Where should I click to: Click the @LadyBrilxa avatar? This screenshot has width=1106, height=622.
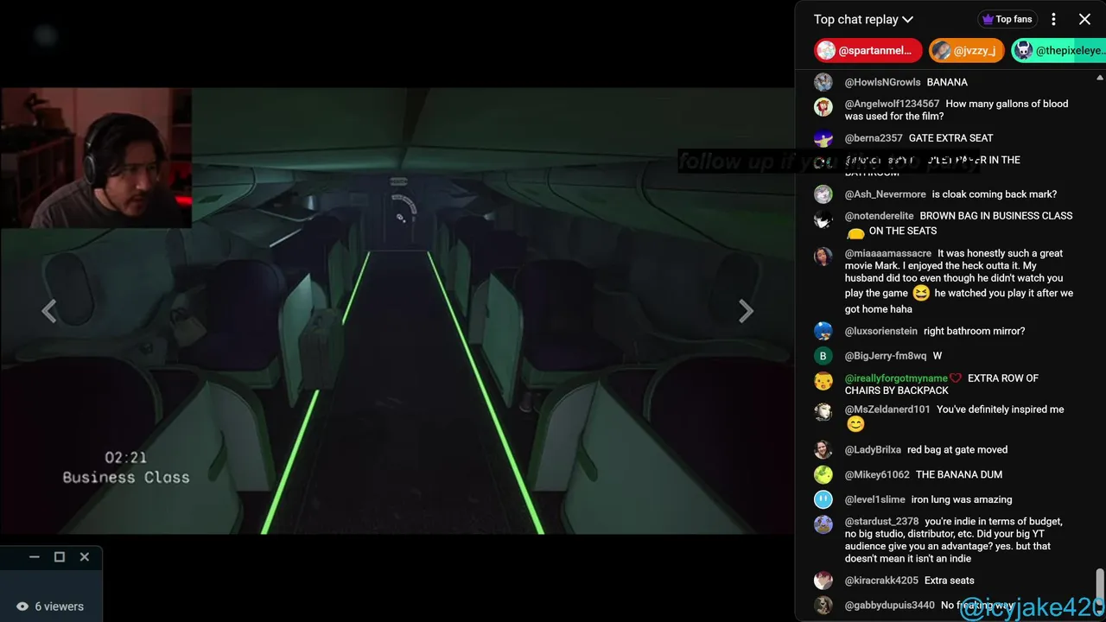pyautogui.click(x=823, y=449)
